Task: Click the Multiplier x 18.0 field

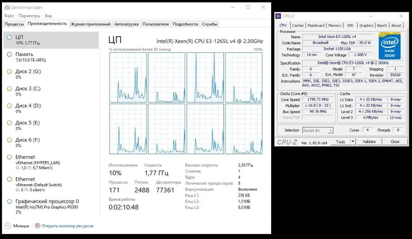Action: click(x=318, y=106)
